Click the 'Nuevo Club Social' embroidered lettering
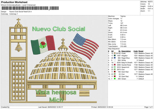Image resolution: width=154 pixels, height=109 pixels. [x=59, y=29]
